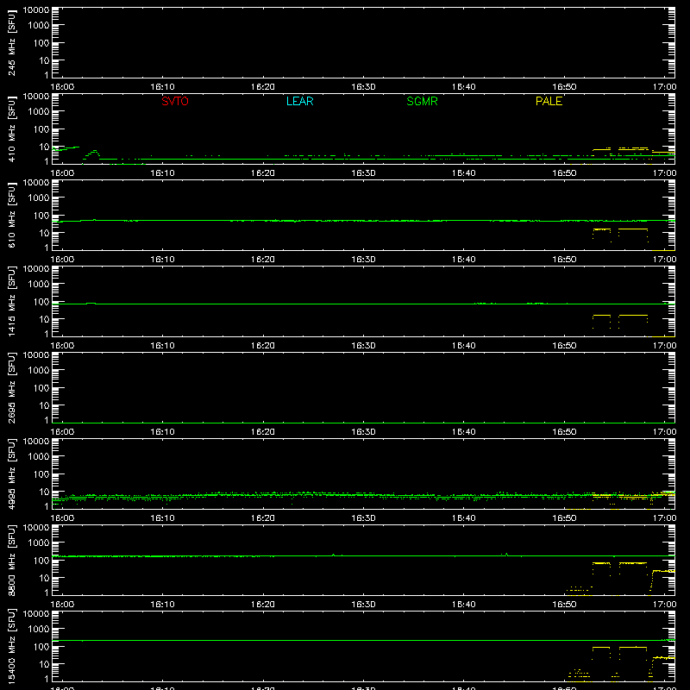Click the cyan LEAR station label

point(299,101)
